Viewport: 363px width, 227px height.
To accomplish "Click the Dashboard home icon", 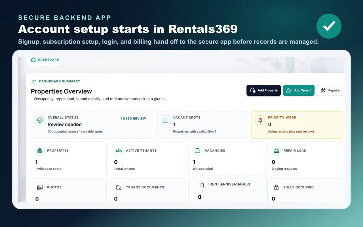I will coord(33,60).
